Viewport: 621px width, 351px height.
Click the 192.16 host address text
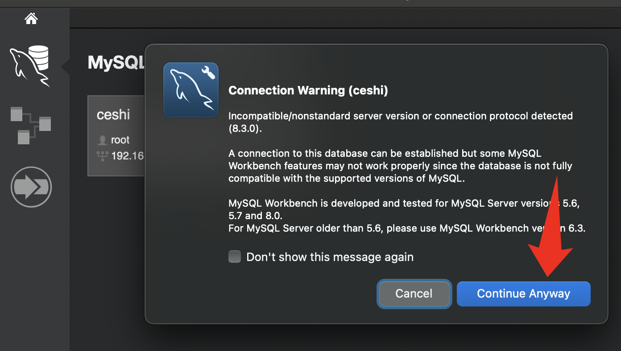(127, 156)
